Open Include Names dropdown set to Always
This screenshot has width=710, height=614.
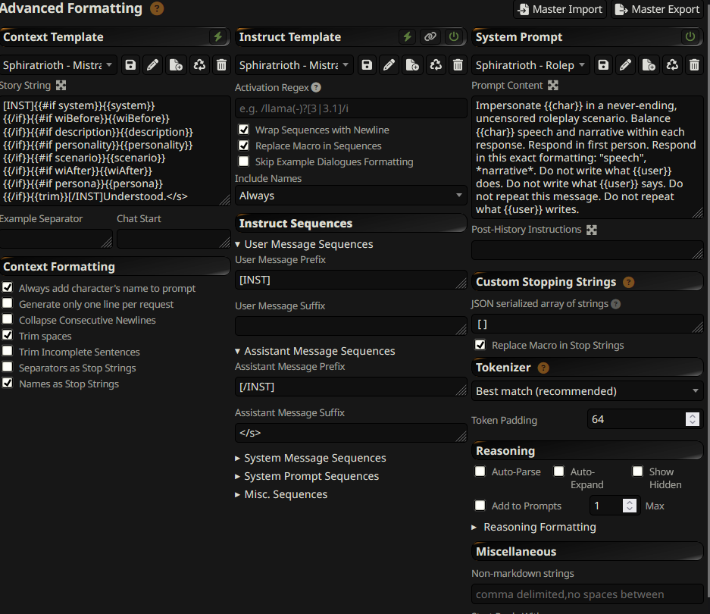click(351, 196)
